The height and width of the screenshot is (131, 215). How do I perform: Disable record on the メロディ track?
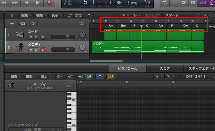point(43,50)
